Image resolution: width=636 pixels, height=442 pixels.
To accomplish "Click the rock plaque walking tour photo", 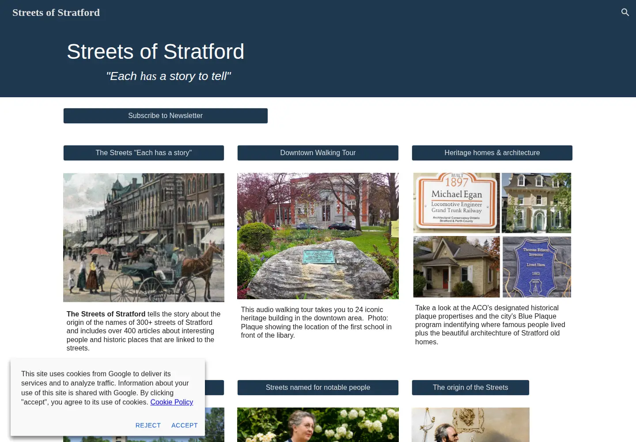I will 318,236.
